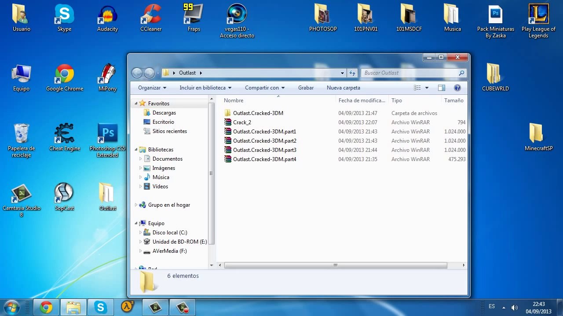Launch Fraps desktop shortcut
This screenshot has height=316, width=563.
[194, 18]
